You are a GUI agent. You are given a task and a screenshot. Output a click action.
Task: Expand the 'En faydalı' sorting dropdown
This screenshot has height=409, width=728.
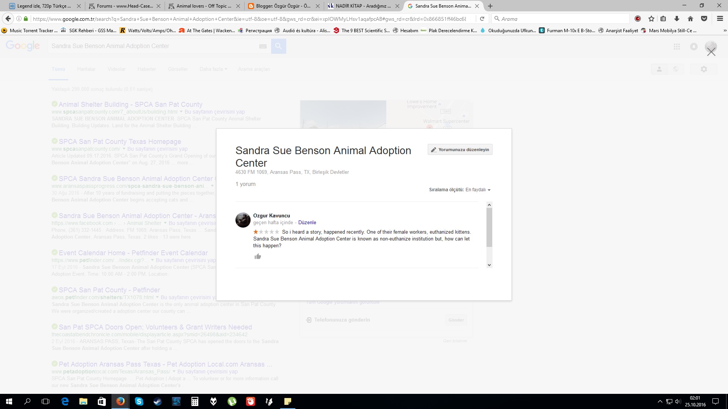point(478,190)
